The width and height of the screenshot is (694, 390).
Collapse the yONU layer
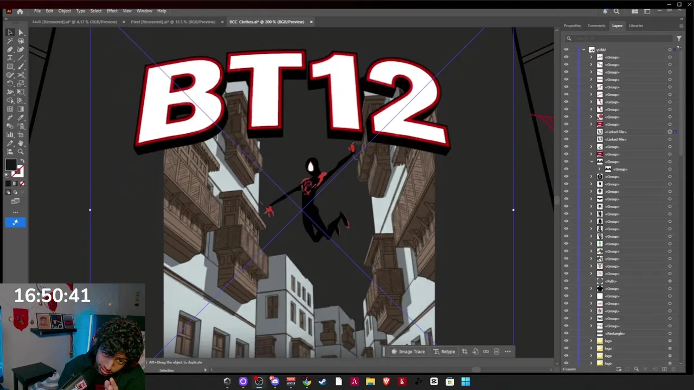coord(584,49)
